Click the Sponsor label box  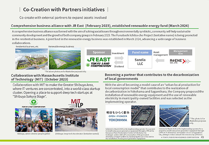[99, 52]
